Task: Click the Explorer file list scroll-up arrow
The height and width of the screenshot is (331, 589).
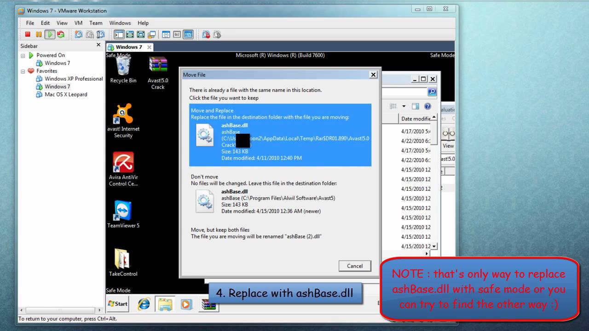Action: coord(434,118)
